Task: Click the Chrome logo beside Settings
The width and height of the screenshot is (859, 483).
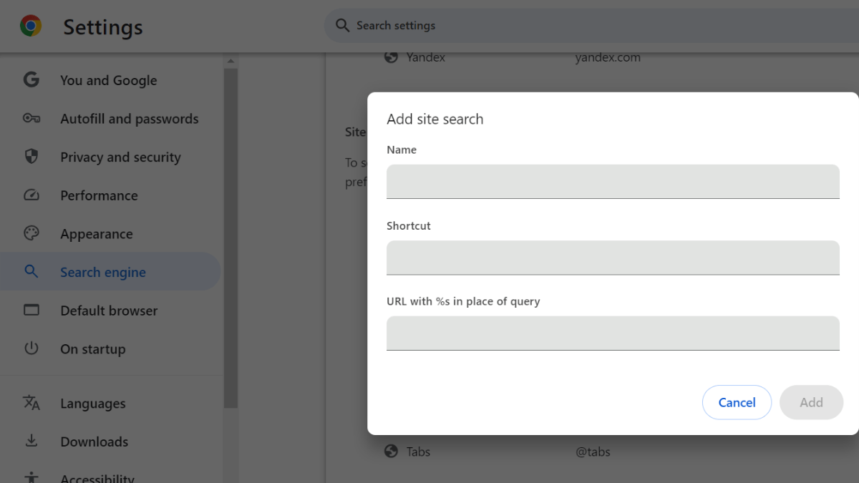Action: pos(31,26)
